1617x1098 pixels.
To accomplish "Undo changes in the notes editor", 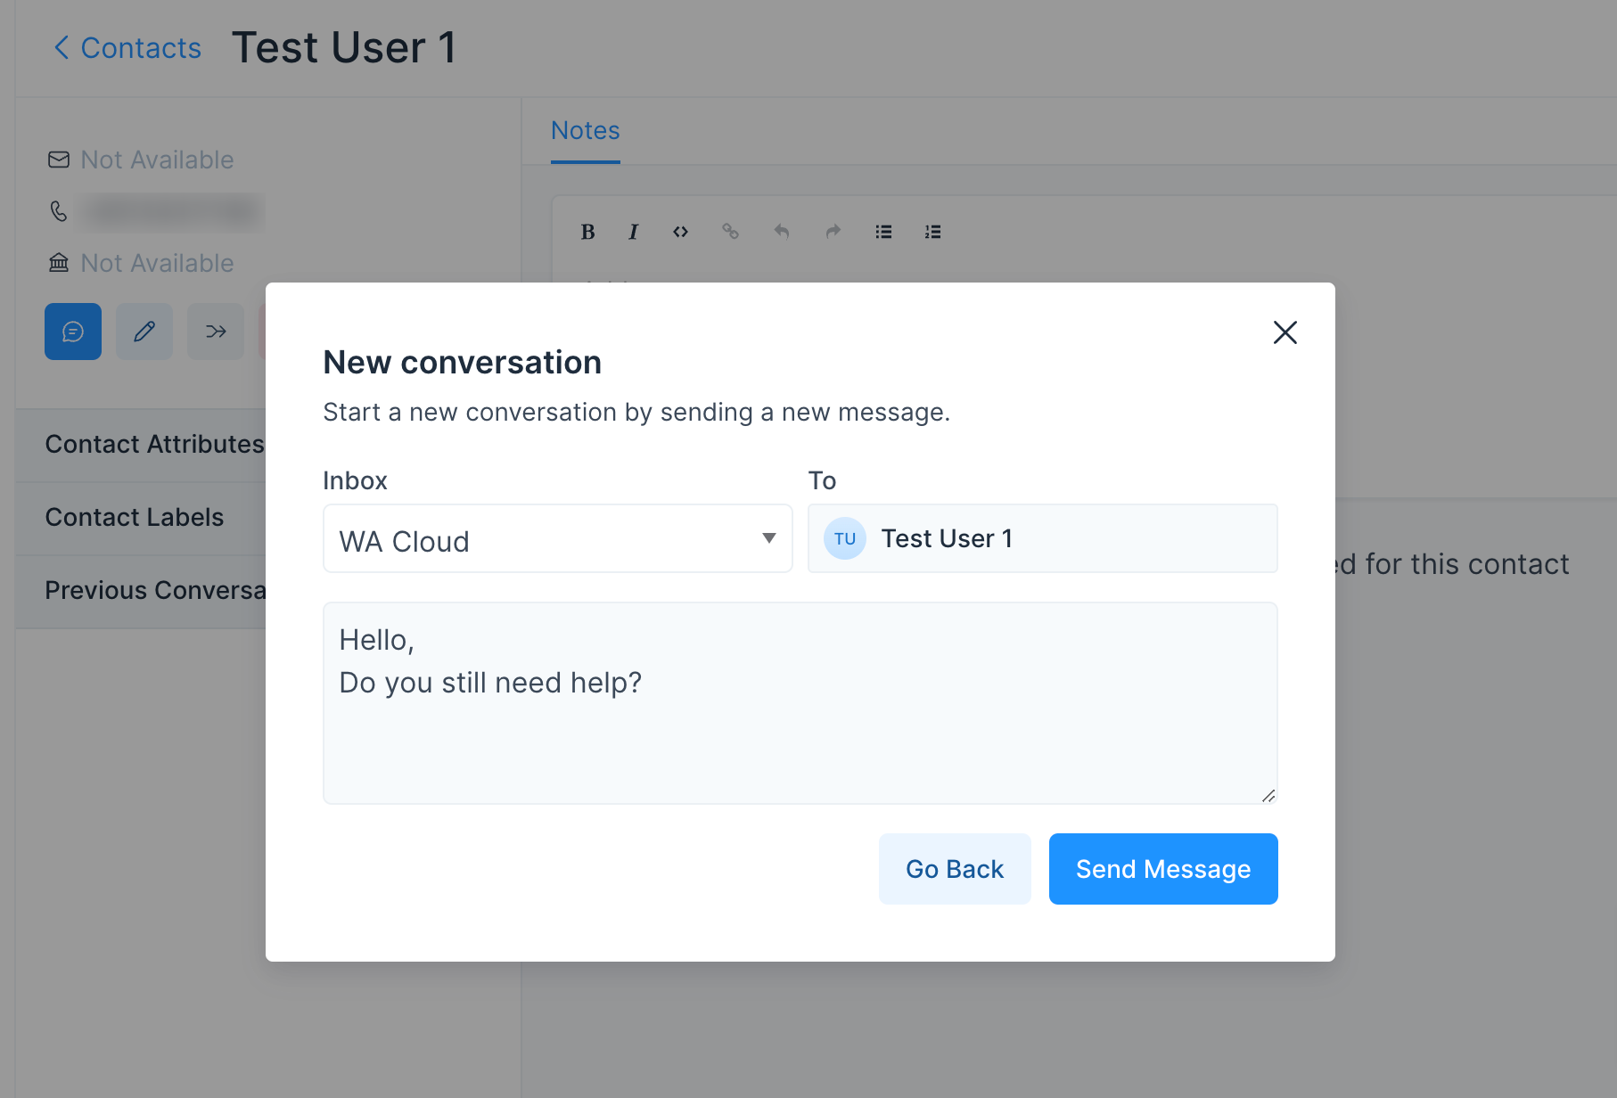I will (x=782, y=232).
